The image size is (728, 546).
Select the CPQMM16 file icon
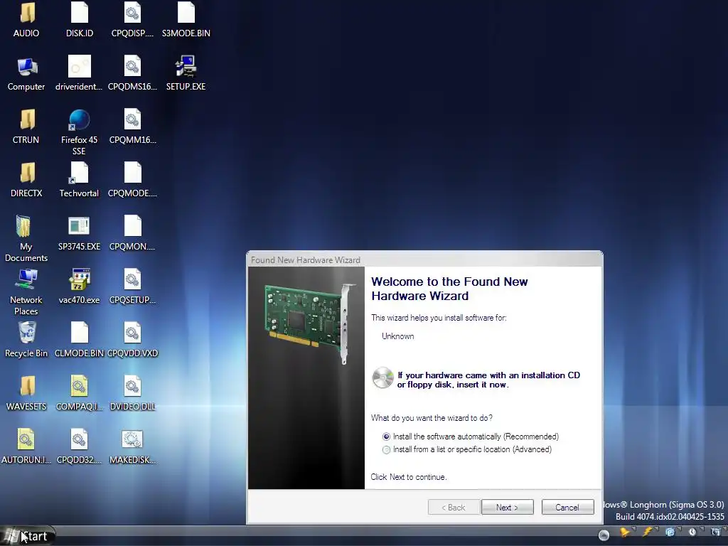(x=132, y=119)
